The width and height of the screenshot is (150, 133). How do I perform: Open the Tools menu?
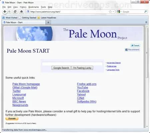pos(43,7)
